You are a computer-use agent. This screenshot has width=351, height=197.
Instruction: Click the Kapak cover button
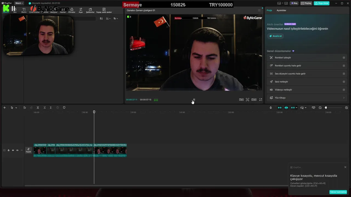tap(29, 150)
